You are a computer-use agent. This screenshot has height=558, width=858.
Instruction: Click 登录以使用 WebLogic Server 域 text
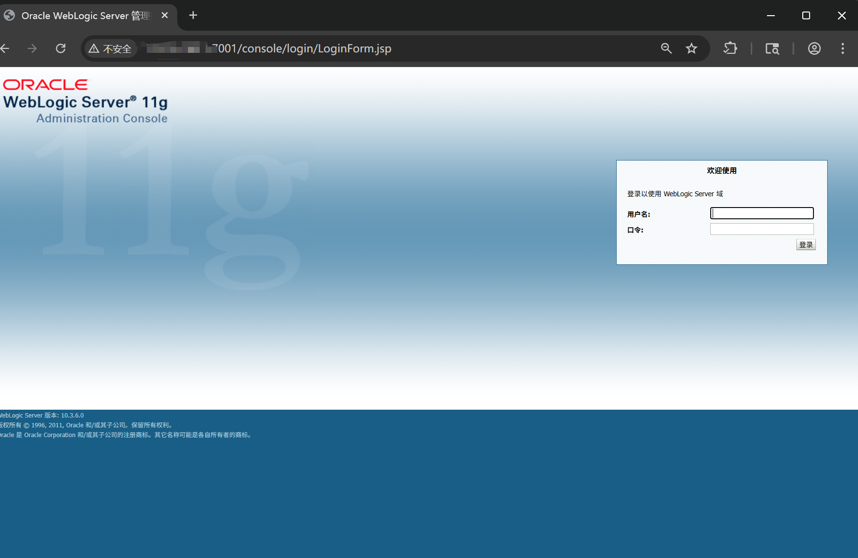[x=675, y=194]
